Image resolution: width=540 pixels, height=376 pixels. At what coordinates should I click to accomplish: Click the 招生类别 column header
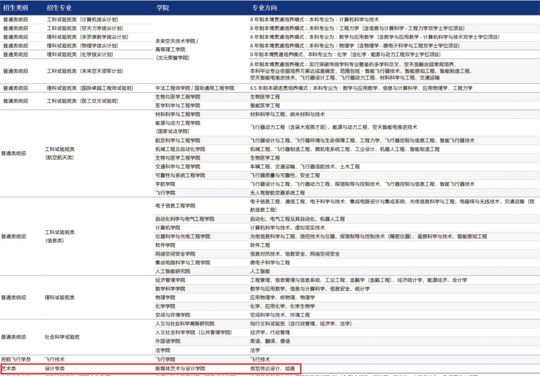coord(16,7)
